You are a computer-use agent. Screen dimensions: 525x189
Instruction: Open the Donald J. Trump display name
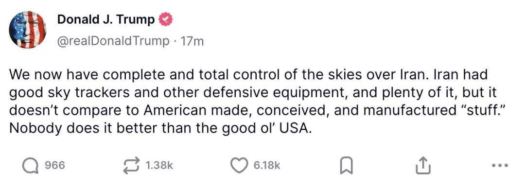106,19
